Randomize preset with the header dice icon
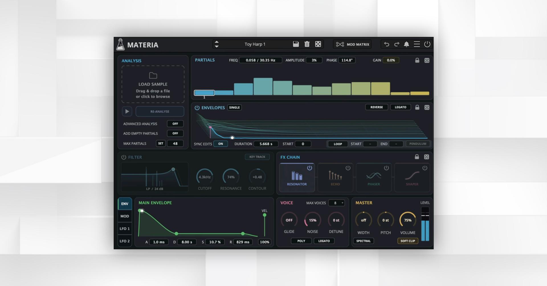This screenshot has height=286, width=547. point(318,44)
